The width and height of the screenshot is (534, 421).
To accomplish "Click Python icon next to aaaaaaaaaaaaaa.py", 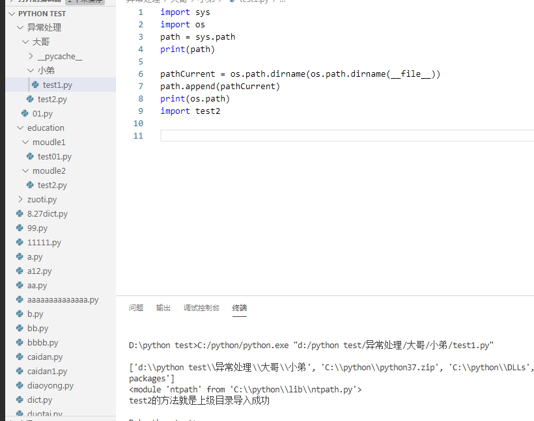I will pos(20,299).
